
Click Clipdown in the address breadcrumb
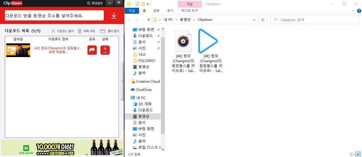coord(205,20)
